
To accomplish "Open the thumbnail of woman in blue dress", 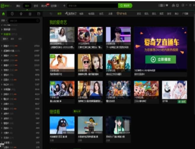I will click(90, 90).
